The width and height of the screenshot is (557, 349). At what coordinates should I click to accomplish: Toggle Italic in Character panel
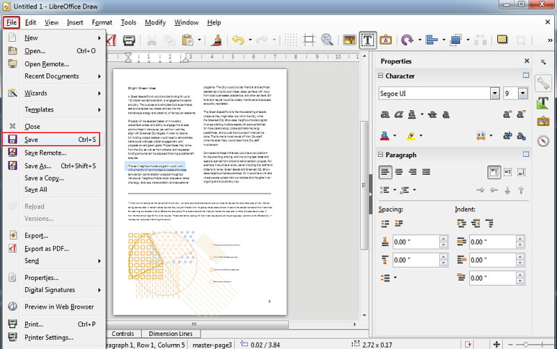(398, 114)
